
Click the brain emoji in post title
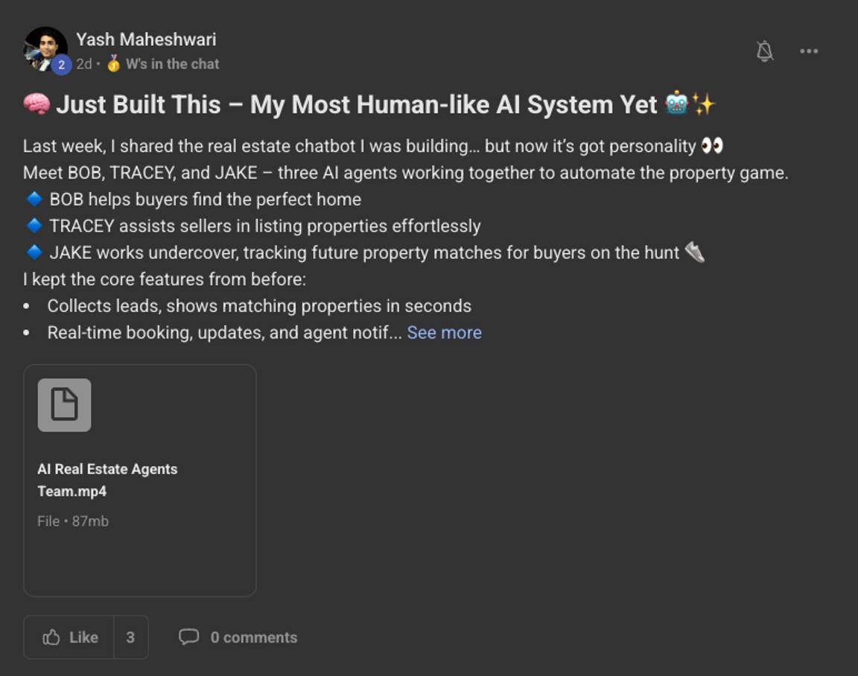click(37, 104)
